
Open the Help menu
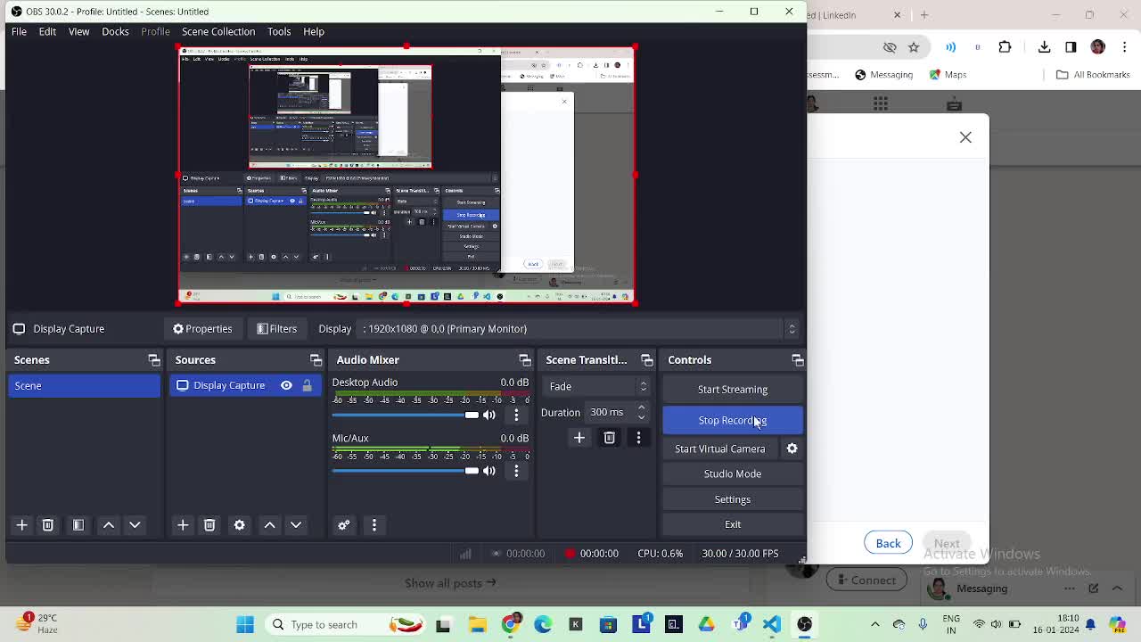pos(314,31)
